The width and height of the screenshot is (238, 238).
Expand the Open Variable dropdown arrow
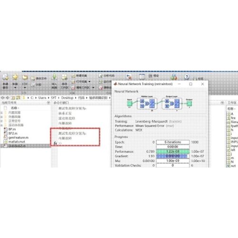click(x=89, y=81)
